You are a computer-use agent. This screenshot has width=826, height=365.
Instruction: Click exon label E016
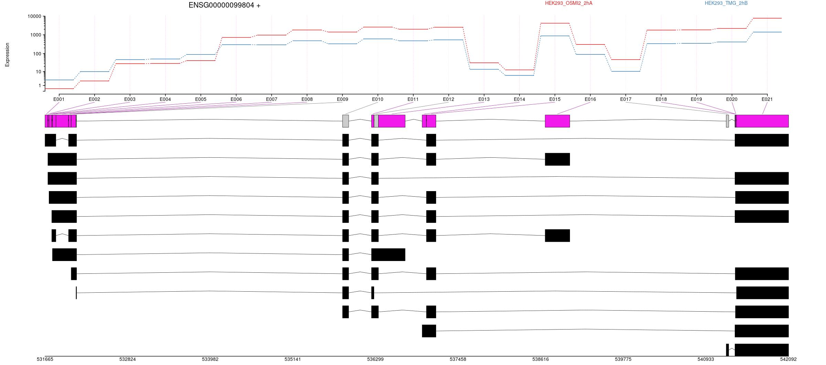[x=590, y=100]
